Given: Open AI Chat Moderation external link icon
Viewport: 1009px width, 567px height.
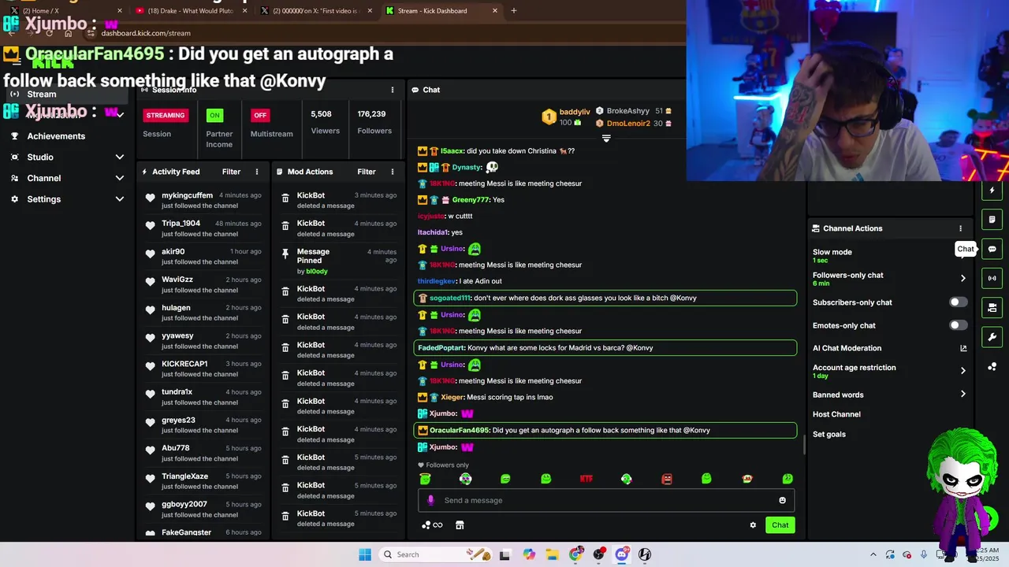Looking at the screenshot, I should (963, 348).
